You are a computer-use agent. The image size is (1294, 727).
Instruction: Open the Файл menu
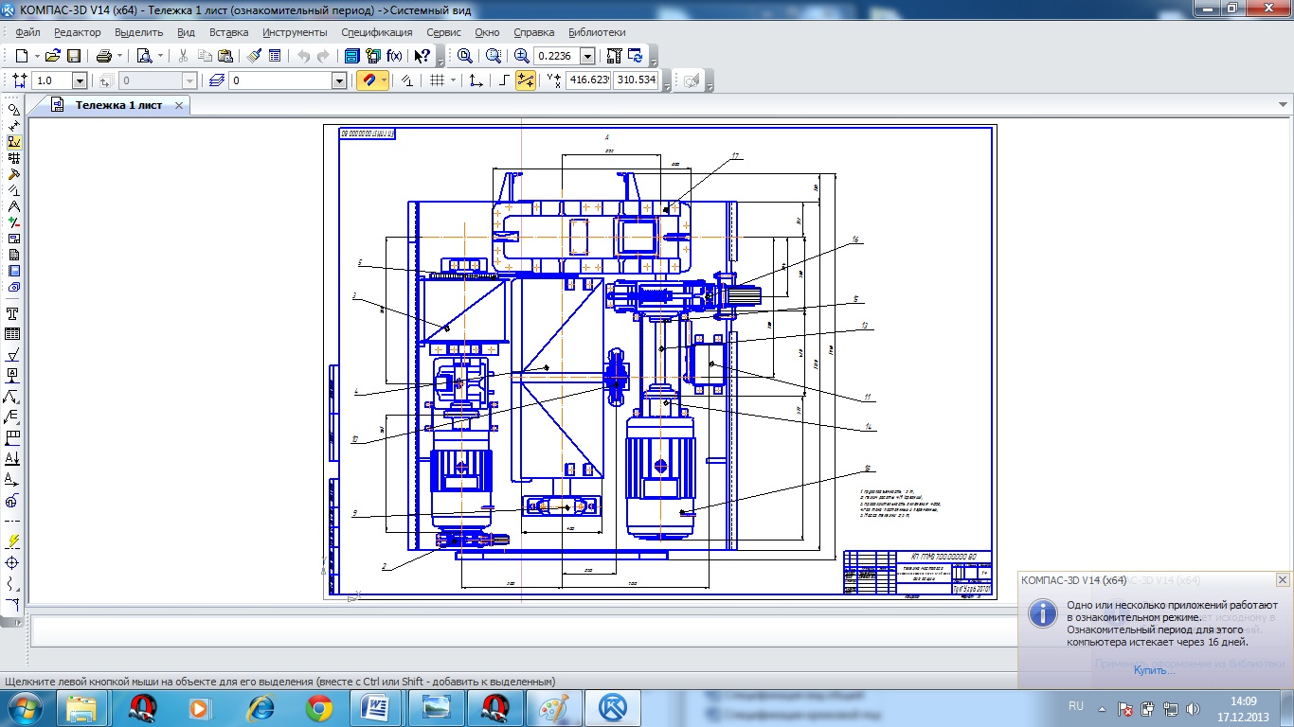click(x=27, y=32)
